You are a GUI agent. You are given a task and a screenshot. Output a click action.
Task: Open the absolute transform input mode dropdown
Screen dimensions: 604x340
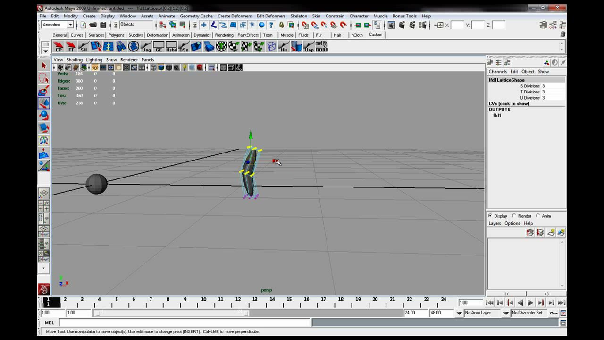(439, 25)
